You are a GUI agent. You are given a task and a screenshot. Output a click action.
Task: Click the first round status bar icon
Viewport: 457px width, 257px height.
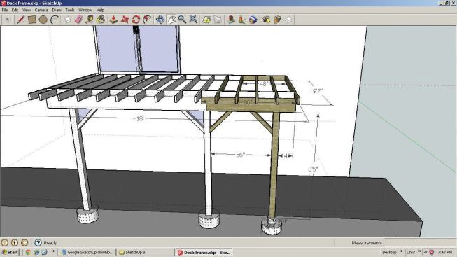4,242
